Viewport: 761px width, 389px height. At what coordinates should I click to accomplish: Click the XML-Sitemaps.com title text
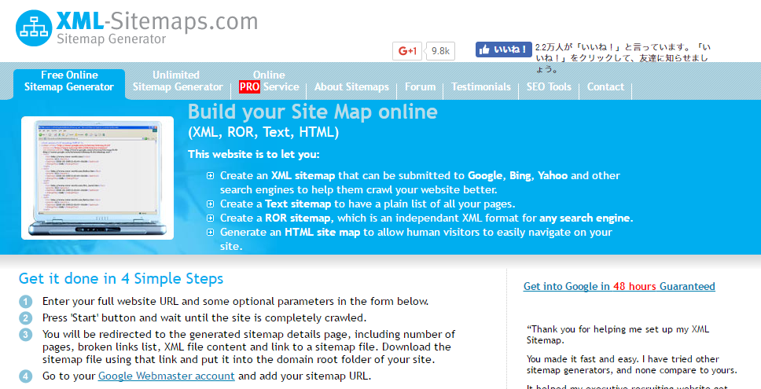coord(156,22)
